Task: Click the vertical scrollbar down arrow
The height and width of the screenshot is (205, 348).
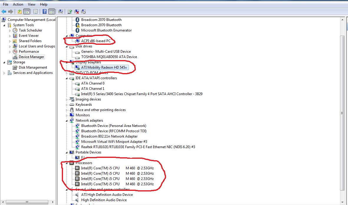Action: 342,202
